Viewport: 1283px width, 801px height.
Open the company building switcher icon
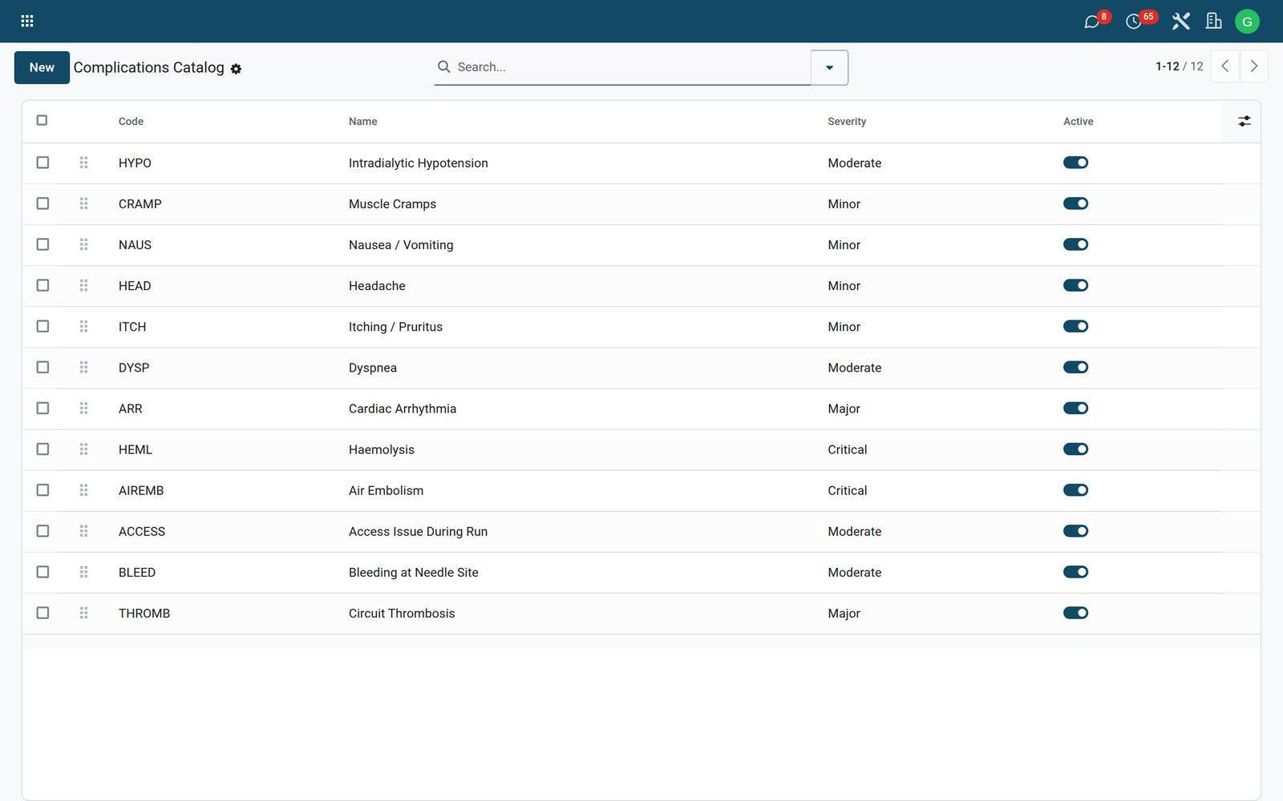pos(1214,22)
